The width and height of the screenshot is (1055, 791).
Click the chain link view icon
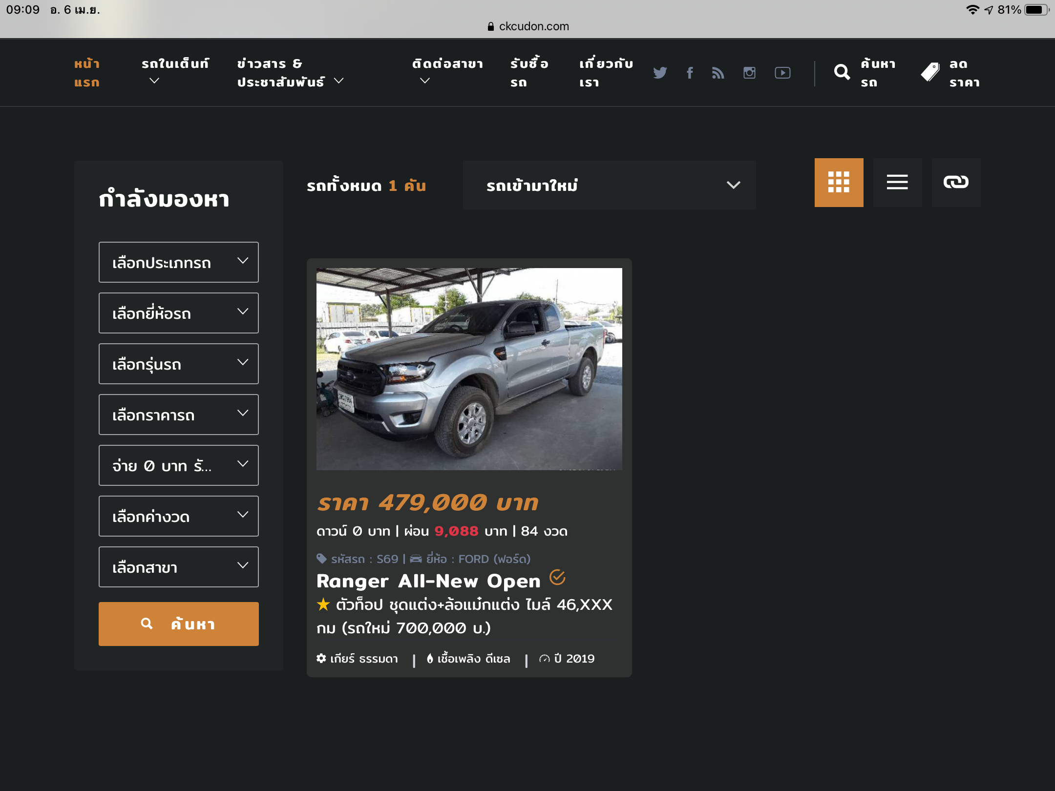click(956, 183)
